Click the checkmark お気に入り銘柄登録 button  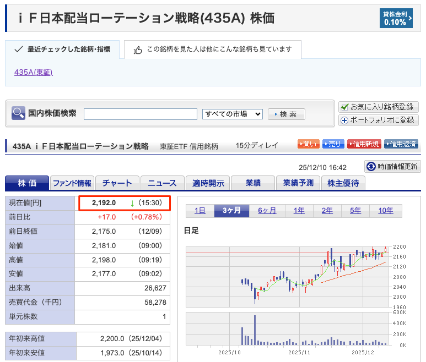(378, 107)
